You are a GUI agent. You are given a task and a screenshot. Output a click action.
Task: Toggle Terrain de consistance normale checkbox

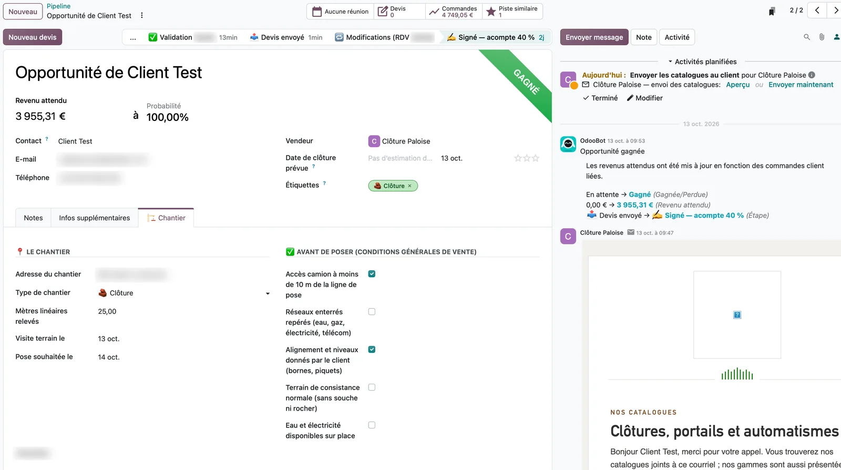(x=372, y=387)
